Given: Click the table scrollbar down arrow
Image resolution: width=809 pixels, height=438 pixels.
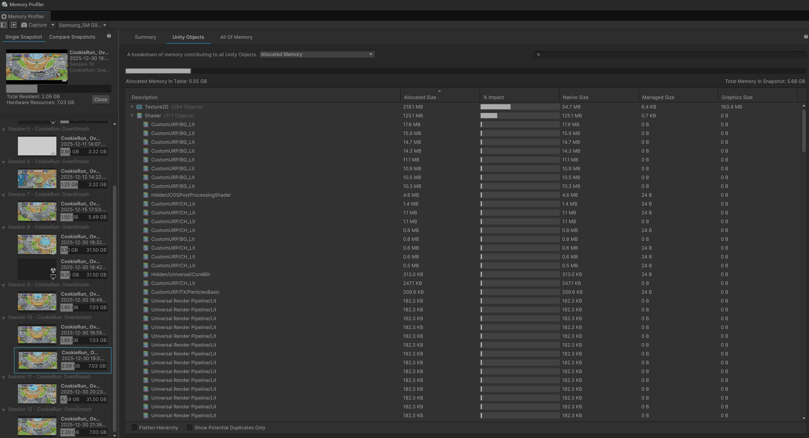Looking at the screenshot, I should tap(804, 418).
